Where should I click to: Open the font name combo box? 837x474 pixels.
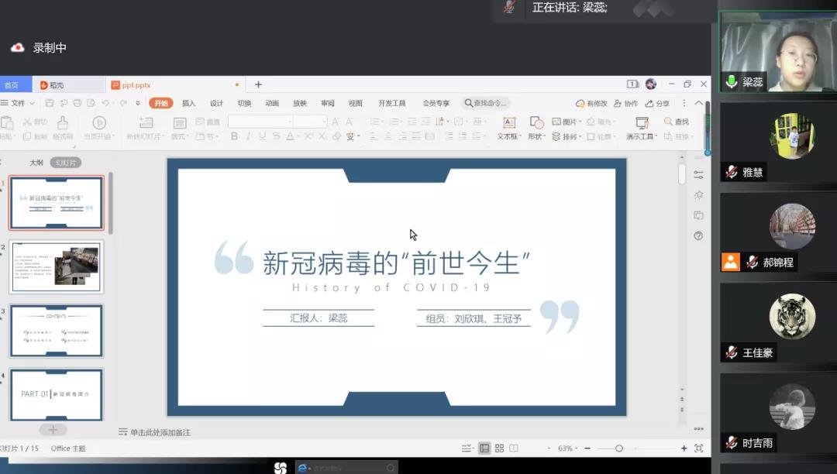pos(260,122)
